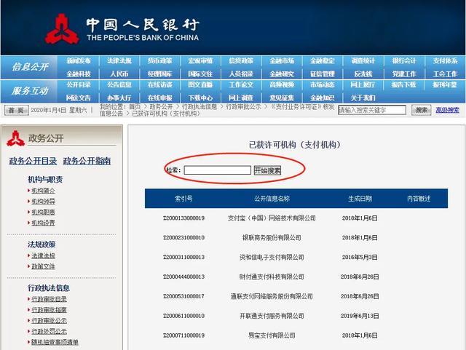Open 宏观审慎 navigation item
This screenshot has height=350, width=466.
201,61
